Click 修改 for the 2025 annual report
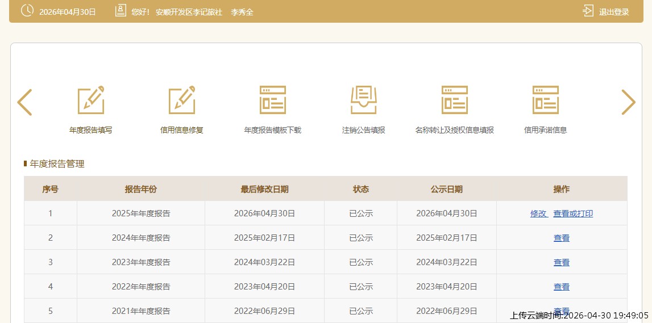Image resolution: width=652 pixels, height=323 pixels. pos(538,213)
